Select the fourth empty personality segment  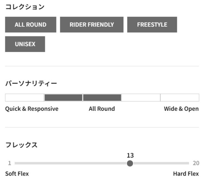(141, 98)
